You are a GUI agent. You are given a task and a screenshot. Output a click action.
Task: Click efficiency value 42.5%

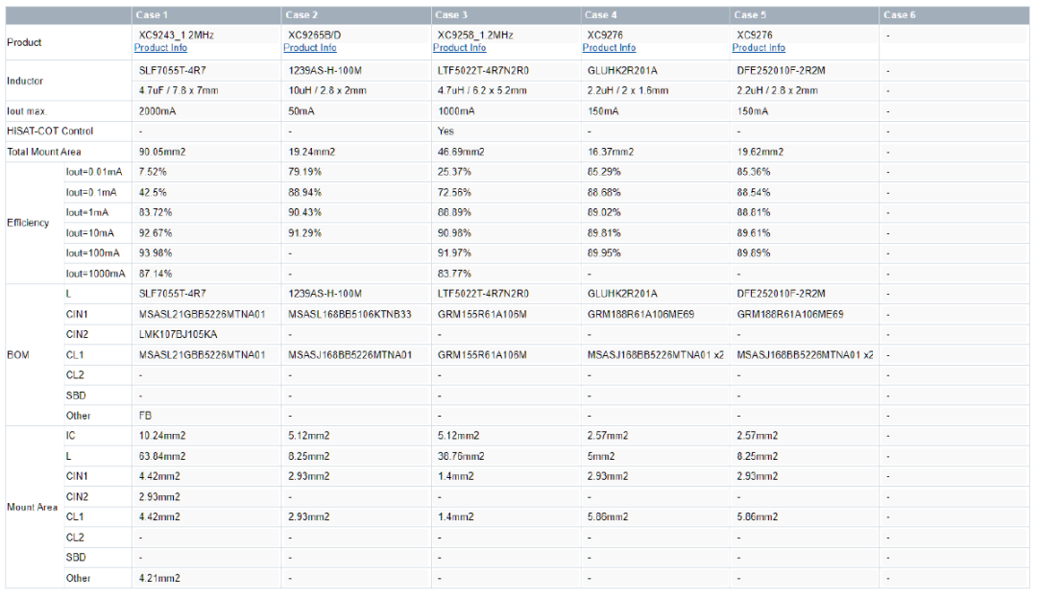point(153,192)
